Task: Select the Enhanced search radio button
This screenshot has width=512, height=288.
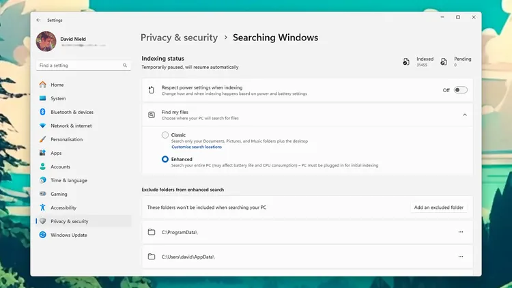Action: click(165, 159)
